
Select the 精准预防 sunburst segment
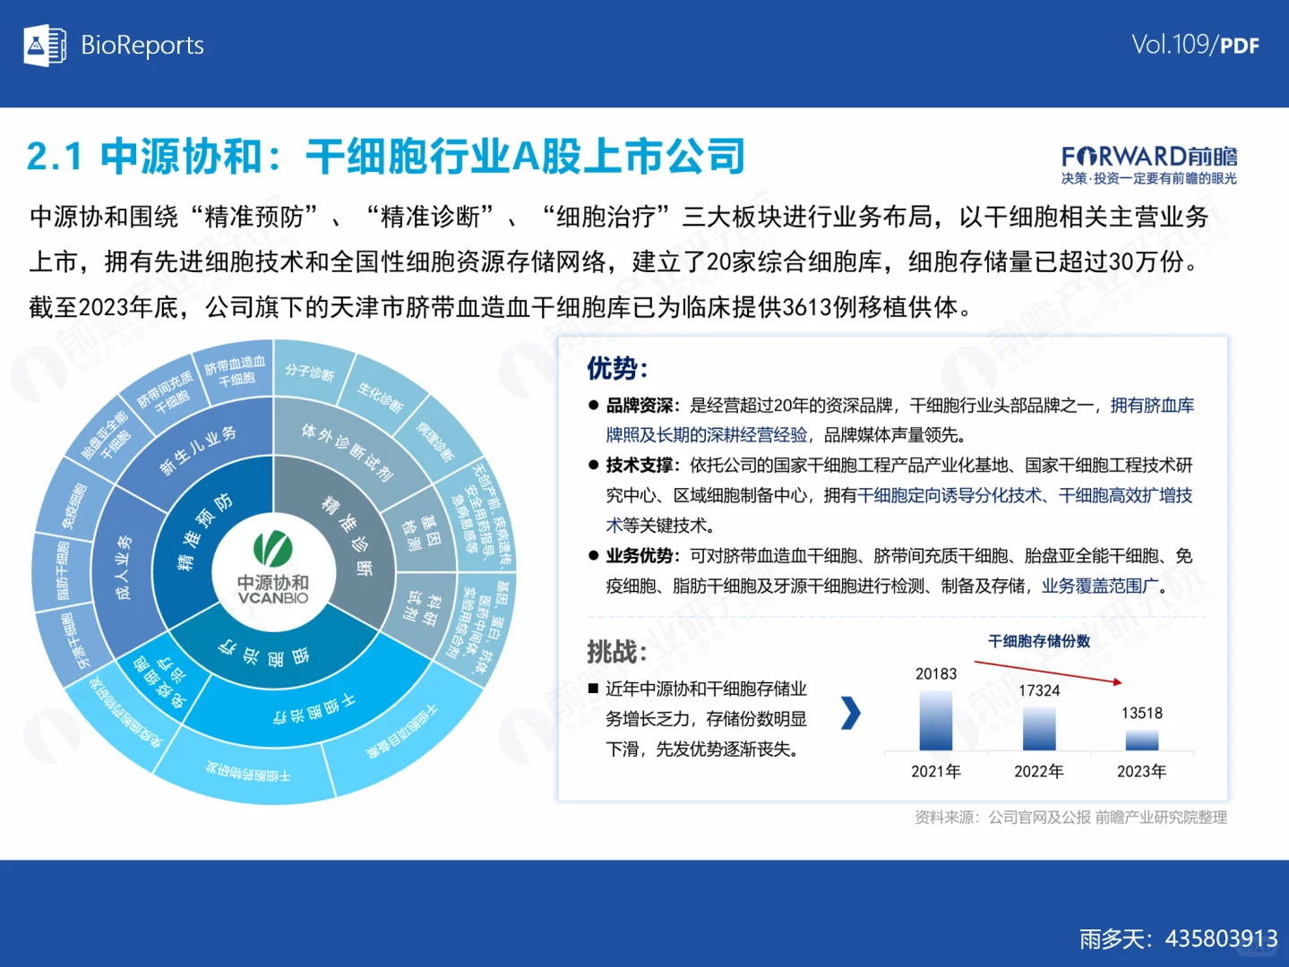204,533
